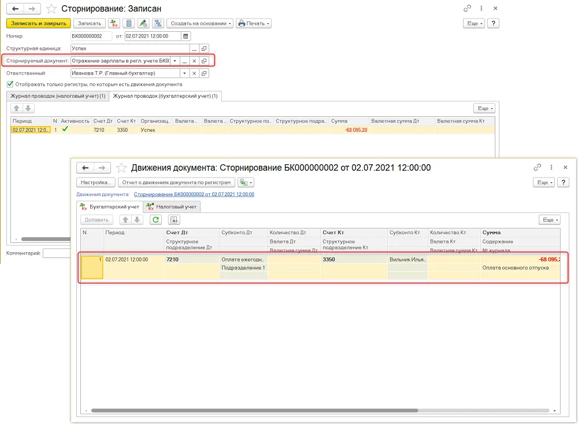
Task: Open the Сторнирование БК000000002 document link
Action: click(x=194, y=194)
